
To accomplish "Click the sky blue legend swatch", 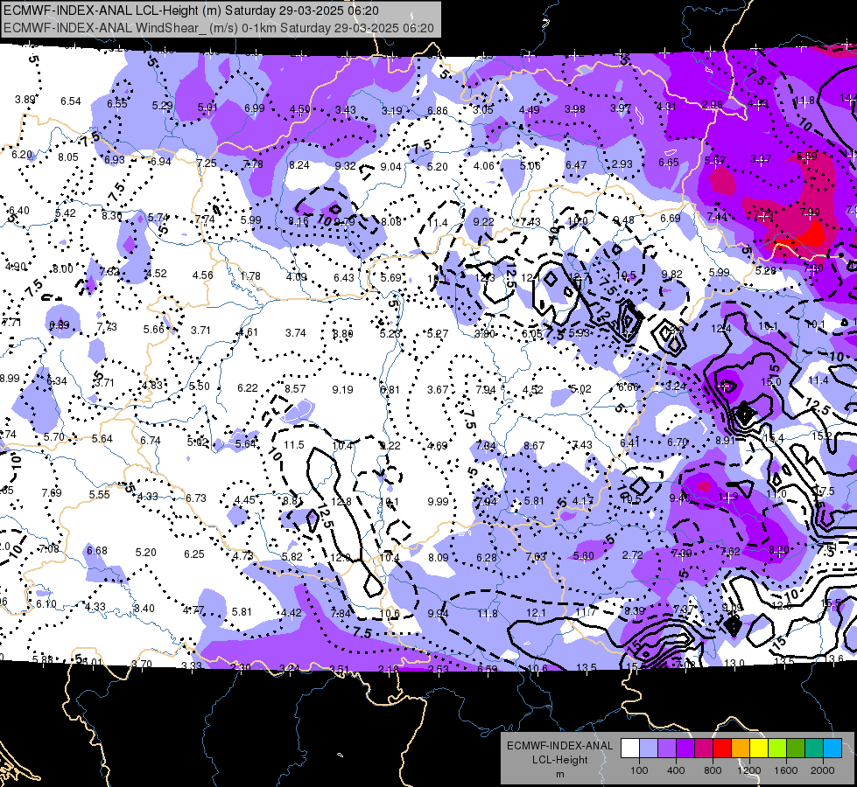I will point(833,749).
